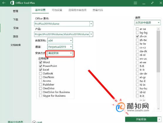163x123 pixels.
Task: Tick the en-us language checkbox
Action: (x=137, y=59)
